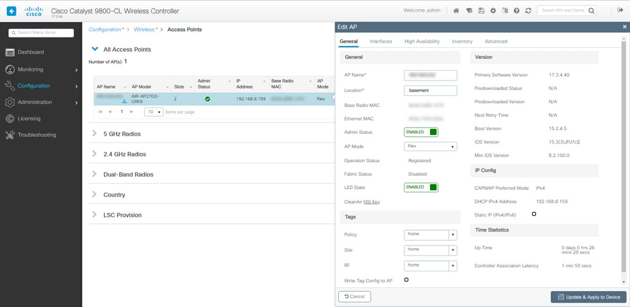630x307 pixels.
Task: Click the magnifier in the APs and Clients search box
Action: (591, 11)
